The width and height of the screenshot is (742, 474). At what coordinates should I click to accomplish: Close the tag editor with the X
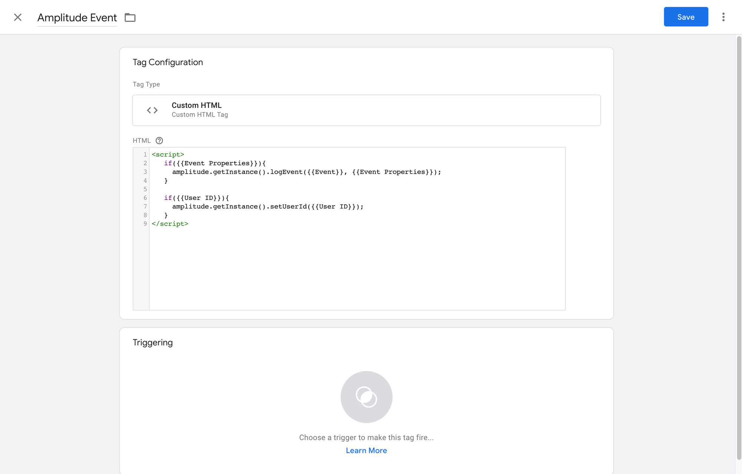[17, 17]
